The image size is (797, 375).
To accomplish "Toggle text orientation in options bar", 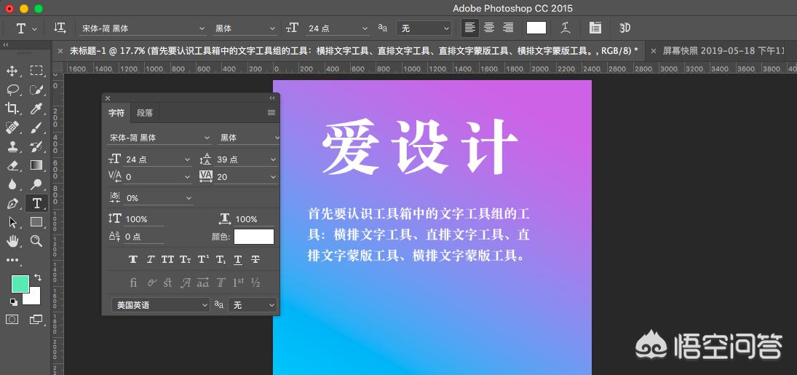I will pos(60,28).
